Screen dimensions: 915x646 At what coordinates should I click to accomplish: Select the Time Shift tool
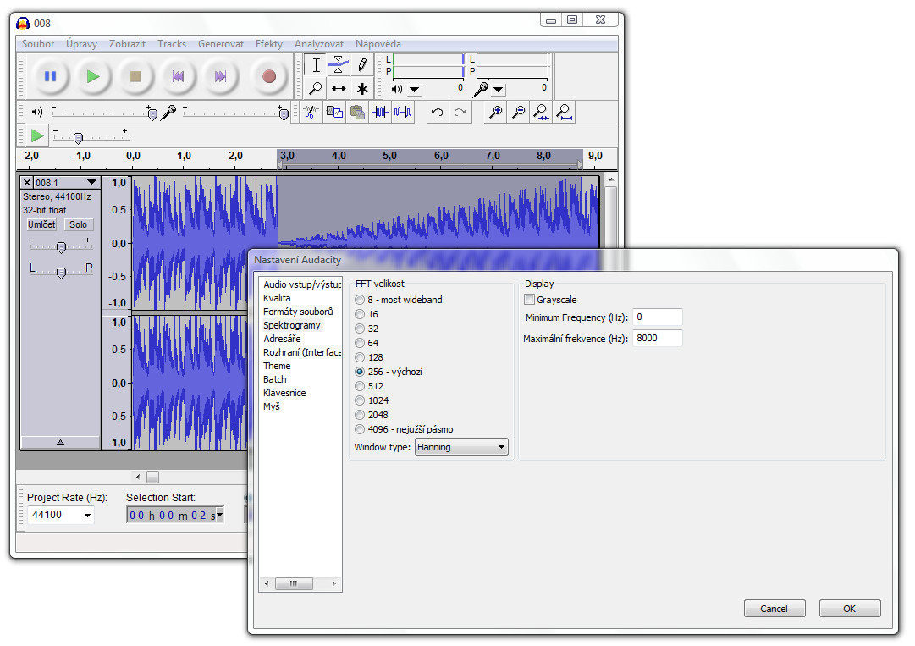tap(339, 88)
